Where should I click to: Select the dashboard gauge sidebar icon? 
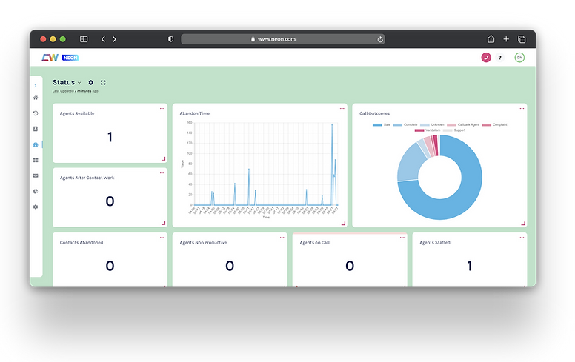click(36, 145)
